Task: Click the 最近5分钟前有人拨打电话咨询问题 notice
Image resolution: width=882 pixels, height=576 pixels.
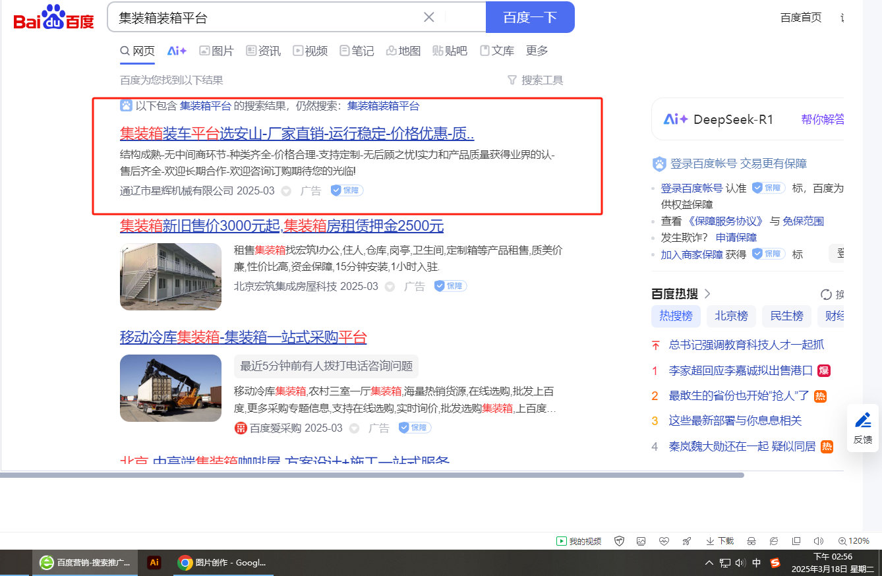Action: tap(326, 366)
